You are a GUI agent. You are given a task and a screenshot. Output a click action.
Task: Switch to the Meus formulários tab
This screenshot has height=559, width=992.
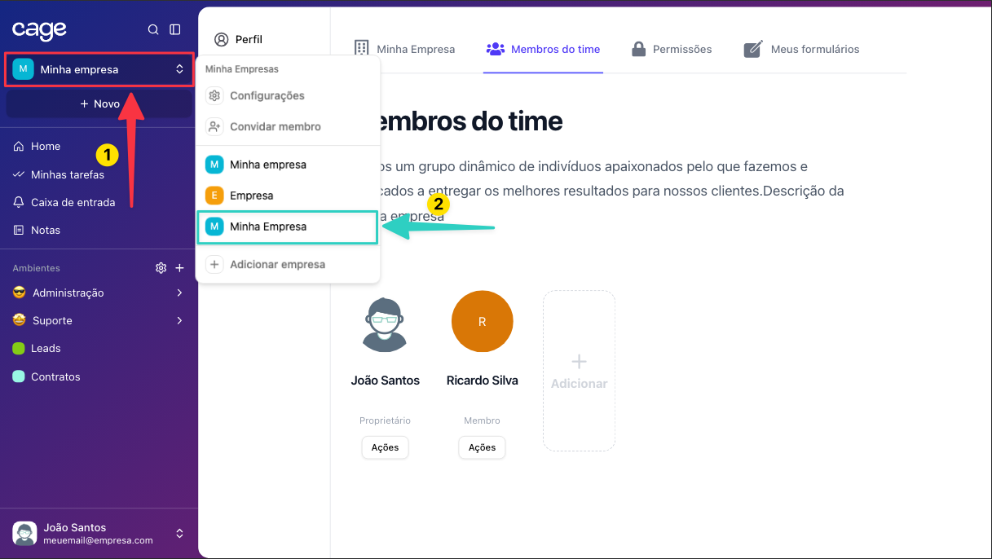coord(802,49)
